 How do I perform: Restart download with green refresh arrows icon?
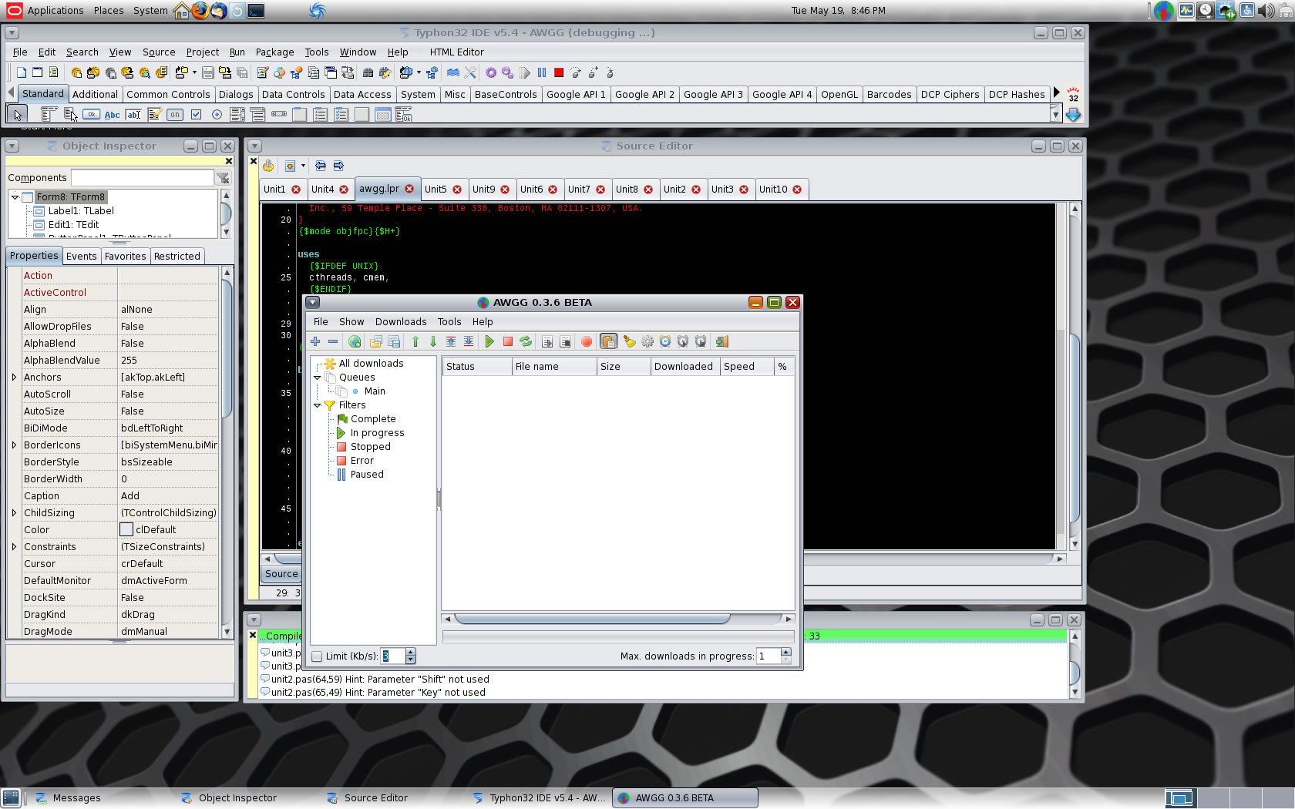[x=526, y=341]
